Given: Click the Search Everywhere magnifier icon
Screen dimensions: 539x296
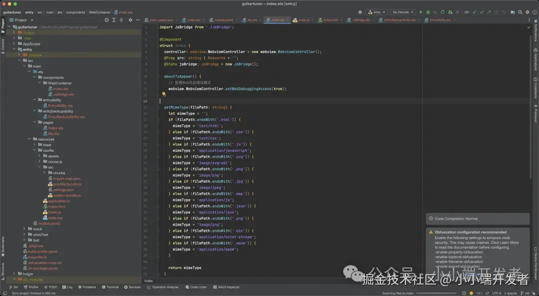Looking at the screenshot, I should click(x=520, y=12).
